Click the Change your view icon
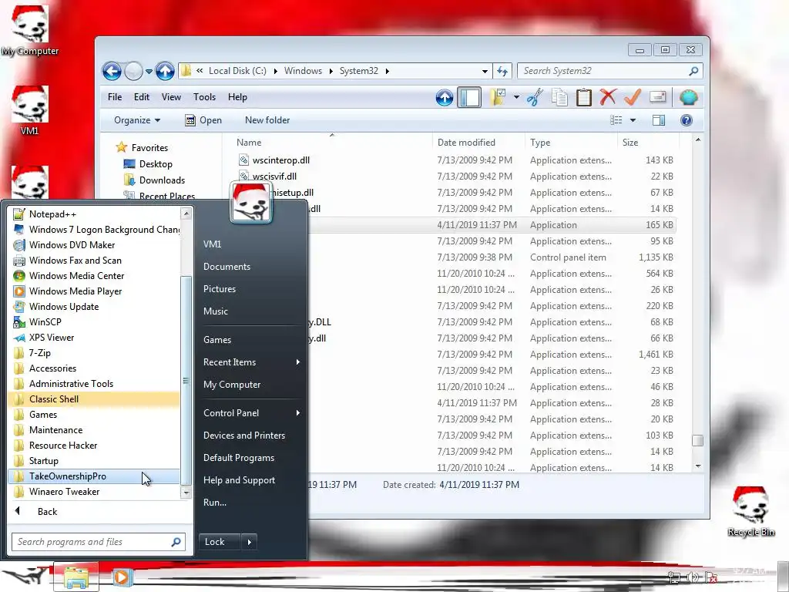 [x=616, y=120]
